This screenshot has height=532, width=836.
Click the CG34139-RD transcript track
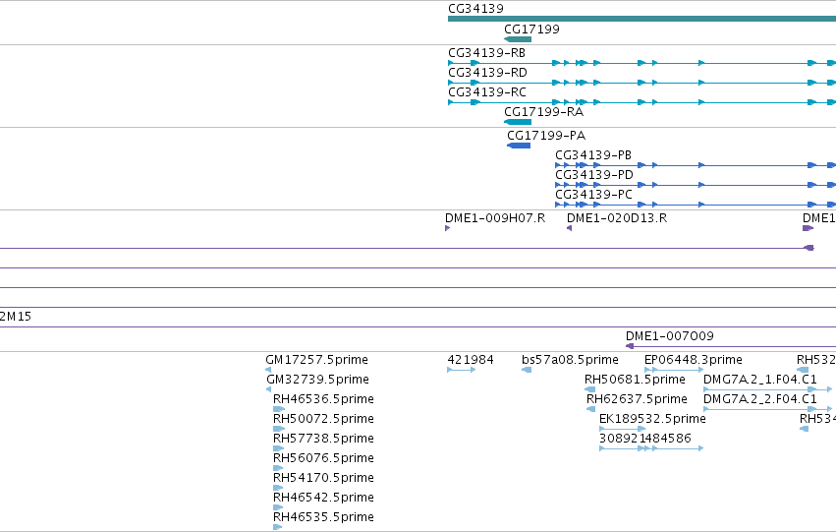click(641, 83)
